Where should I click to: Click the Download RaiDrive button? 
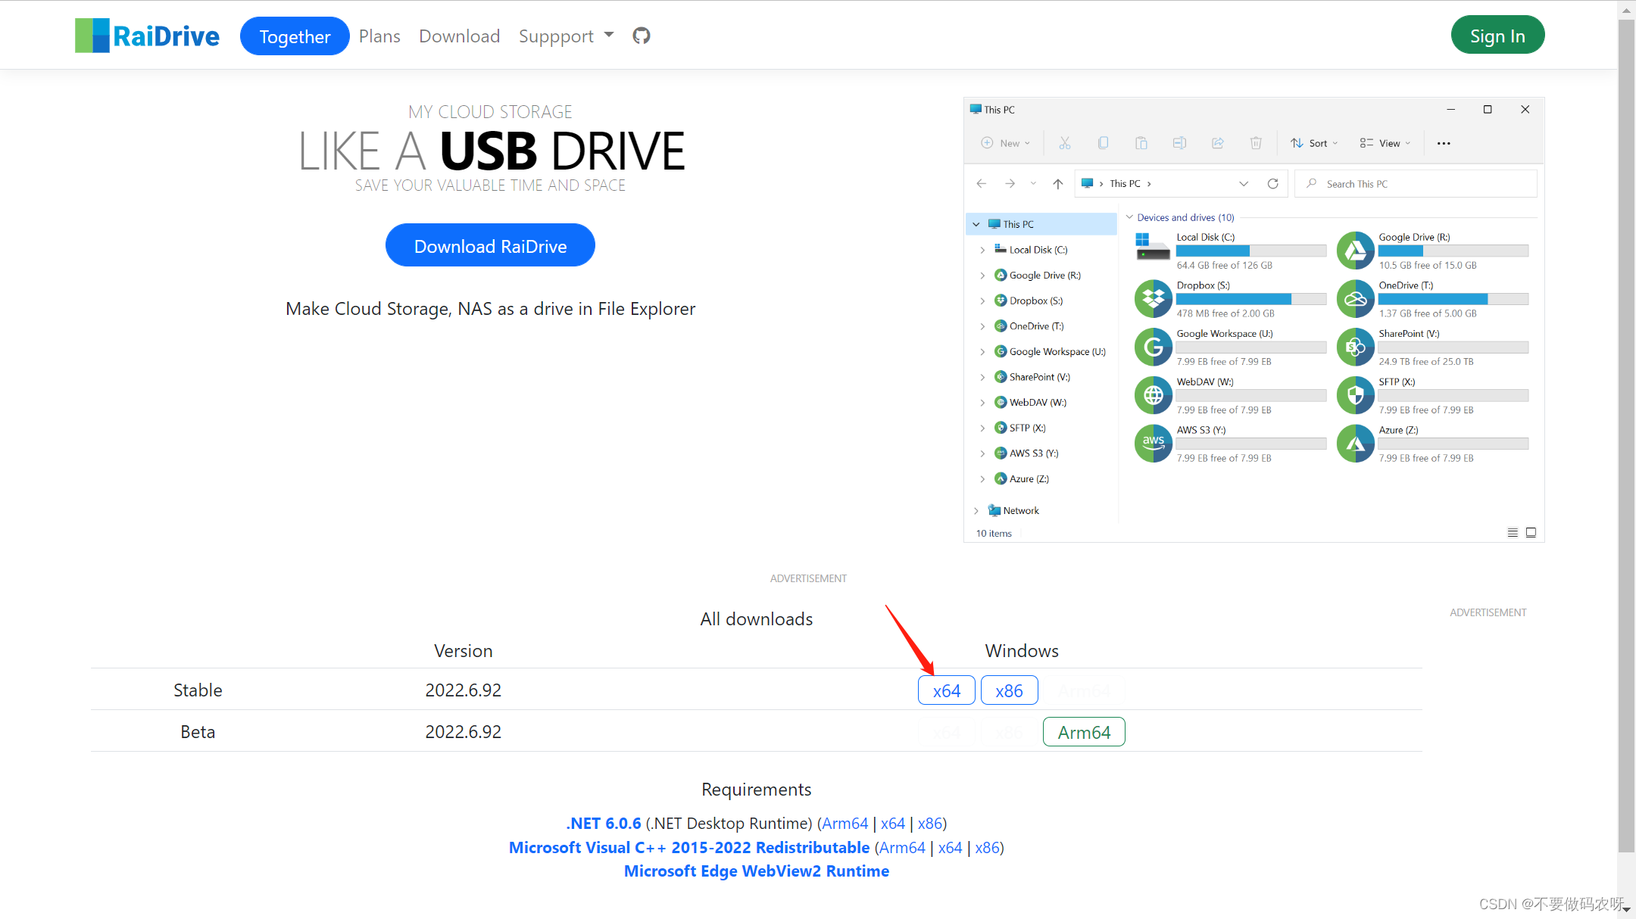pos(489,245)
